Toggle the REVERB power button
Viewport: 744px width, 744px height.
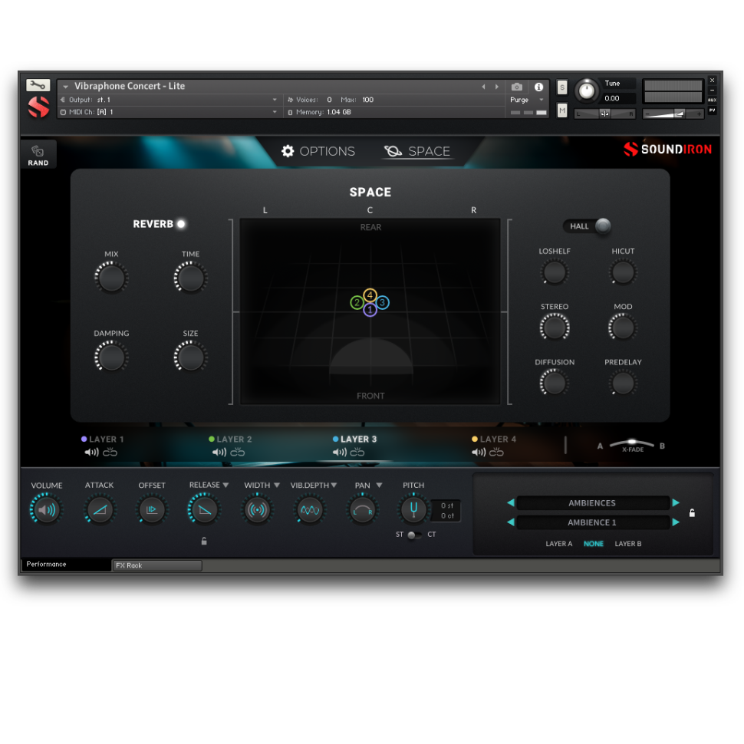pyautogui.click(x=181, y=224)
